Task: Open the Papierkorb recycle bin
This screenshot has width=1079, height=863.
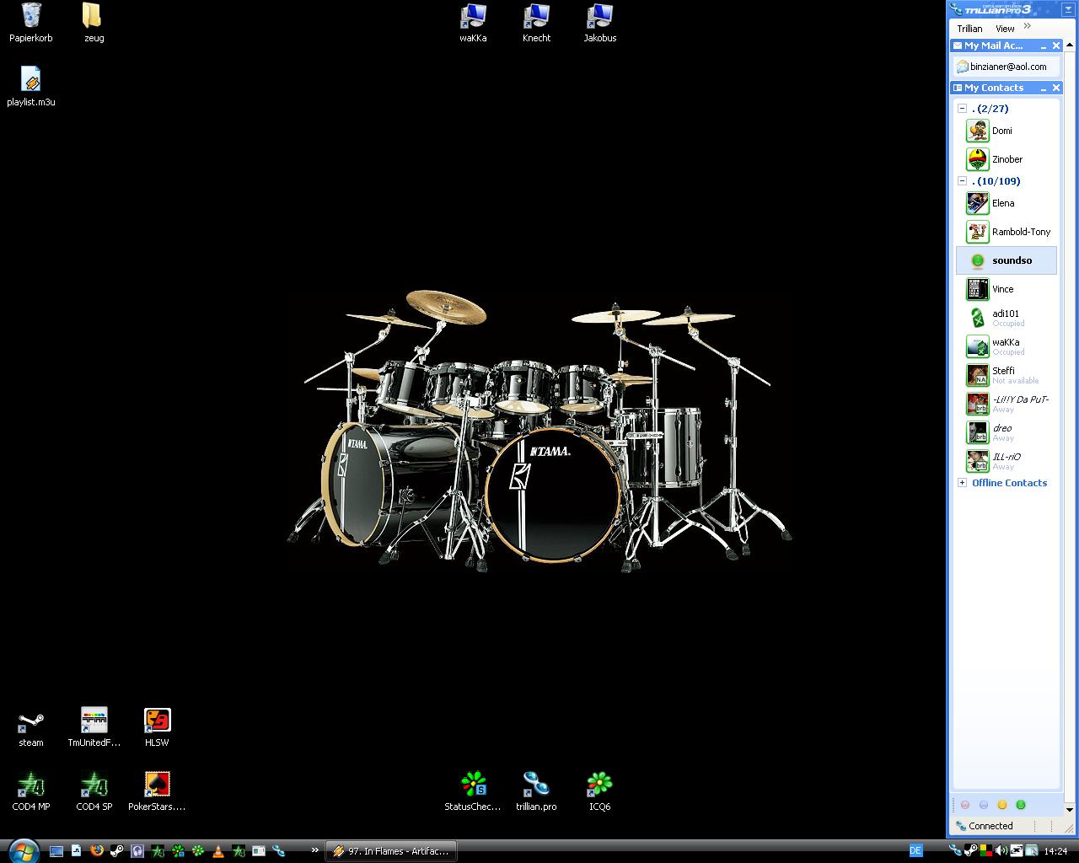Action: pyautogui.click(x=31, y=23)
